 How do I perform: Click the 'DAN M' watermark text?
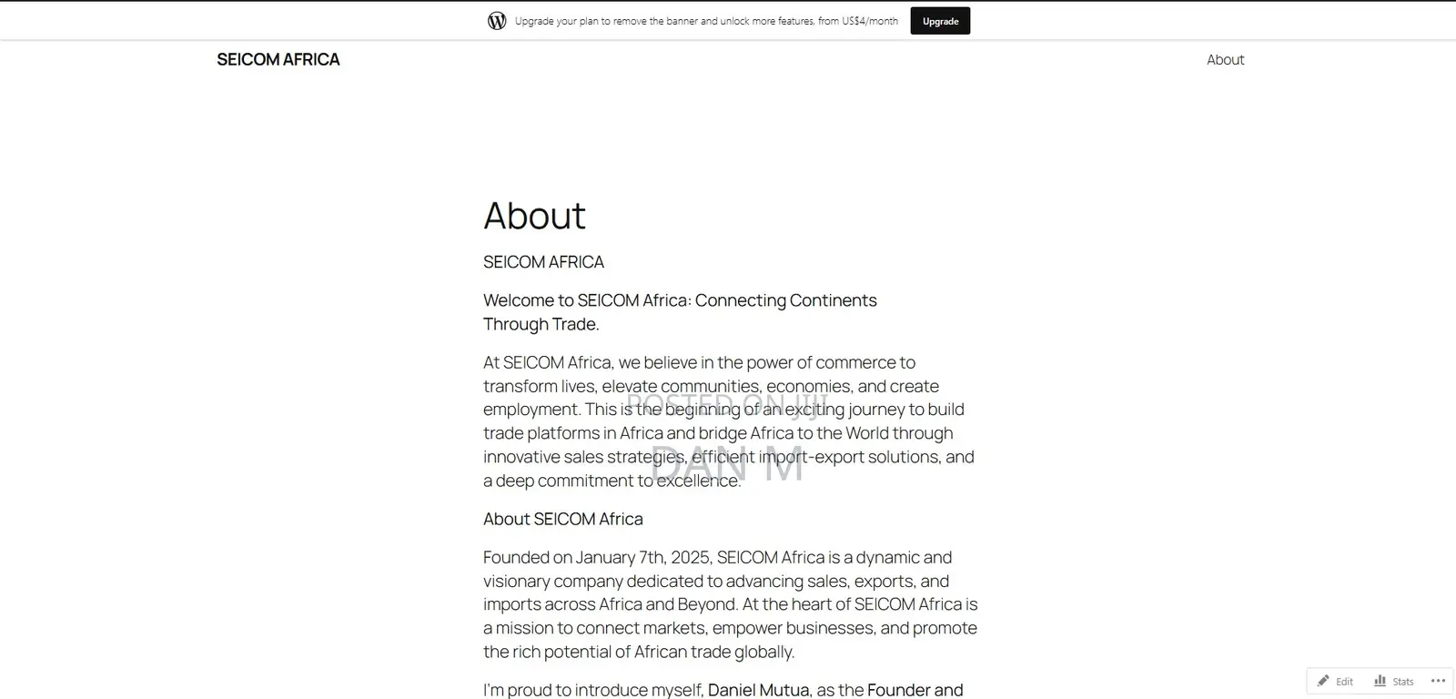[x=727, y=464]
